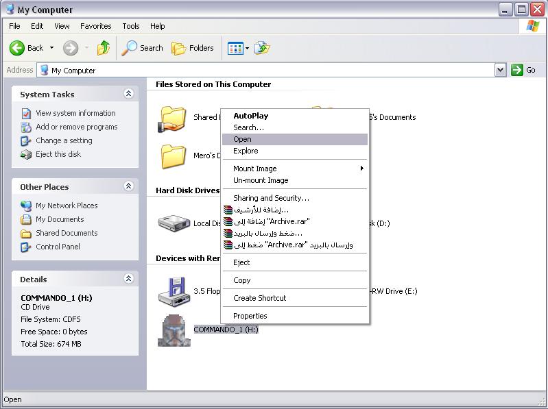
Task: Collapse the System Tasks panel
Action: pos(128,94)
